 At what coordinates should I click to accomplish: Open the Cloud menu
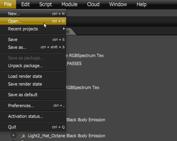(x=93, y=4)
